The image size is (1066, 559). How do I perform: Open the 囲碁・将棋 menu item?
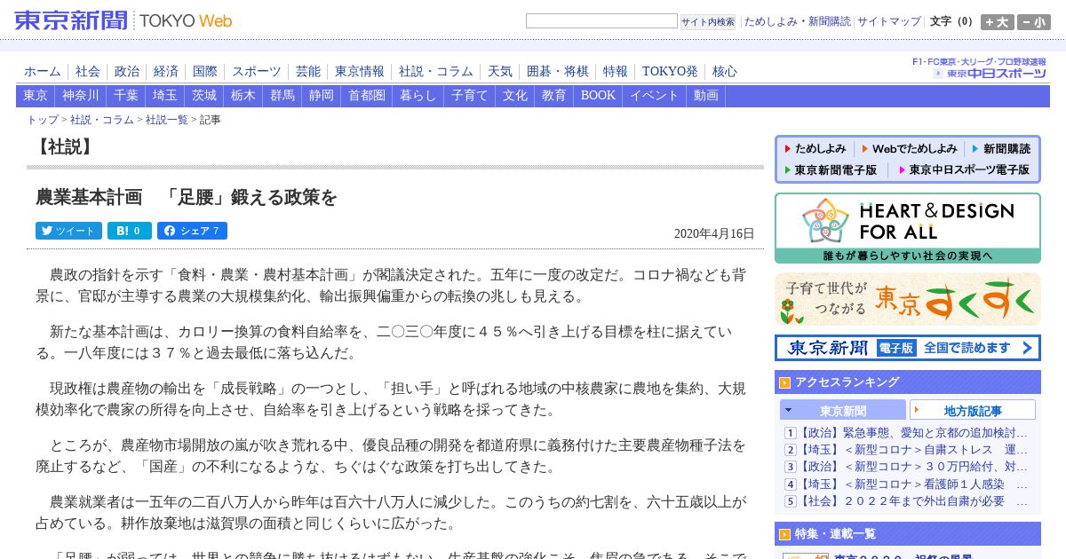pos(558,72)
